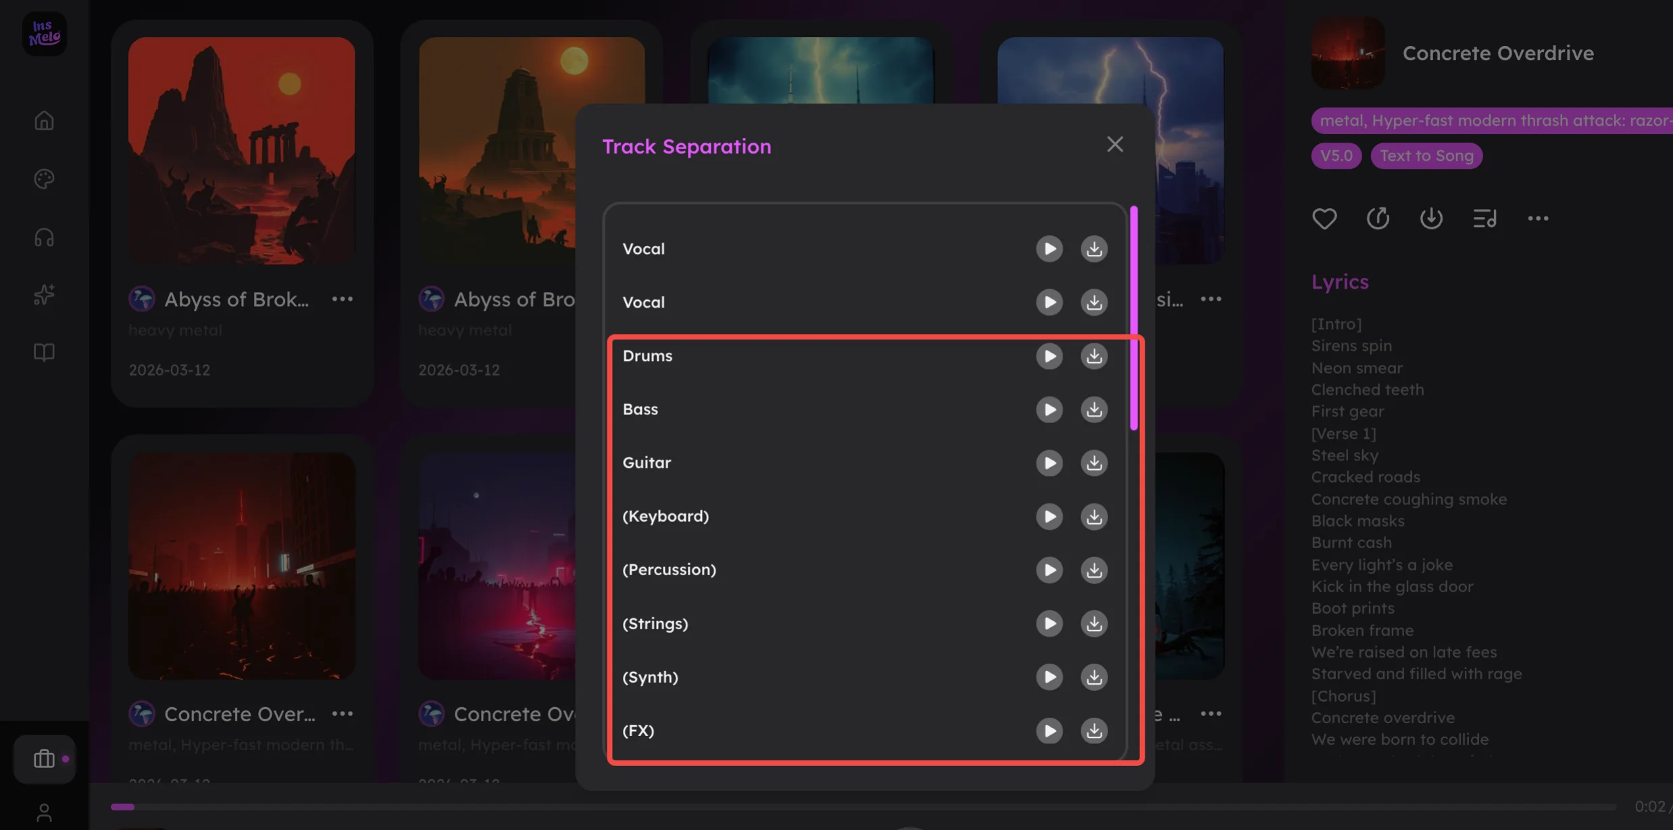1673x830 pixels.
Task: Expand options for the Concrete Over... card
Action: (343, 714)
